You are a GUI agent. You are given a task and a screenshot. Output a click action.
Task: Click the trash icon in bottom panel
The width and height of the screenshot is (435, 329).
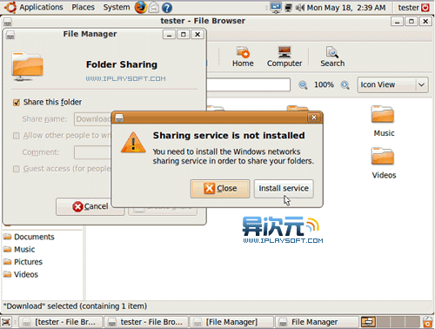pos(427,322)
